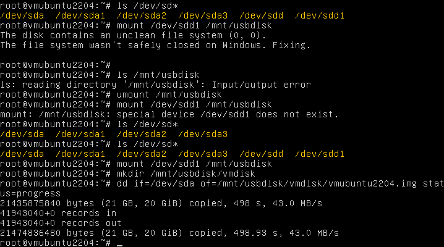This screenshot has height=247, width=444.
Task: Click the 'vmubuntu2204.img' filename in the dd command
Action: click(372, 183)
